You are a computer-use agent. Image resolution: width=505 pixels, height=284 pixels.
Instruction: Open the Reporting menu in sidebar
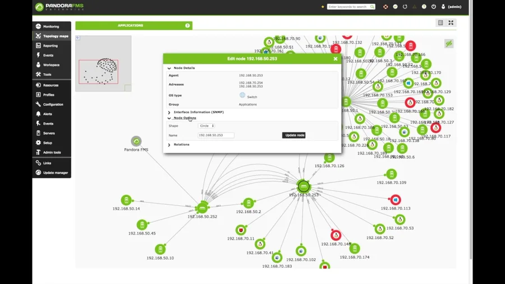[x=52, y=45]
